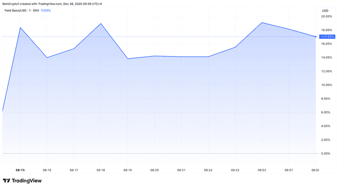
Task: Click the line peak above 08:52
Action: click(x=262, y=23)
